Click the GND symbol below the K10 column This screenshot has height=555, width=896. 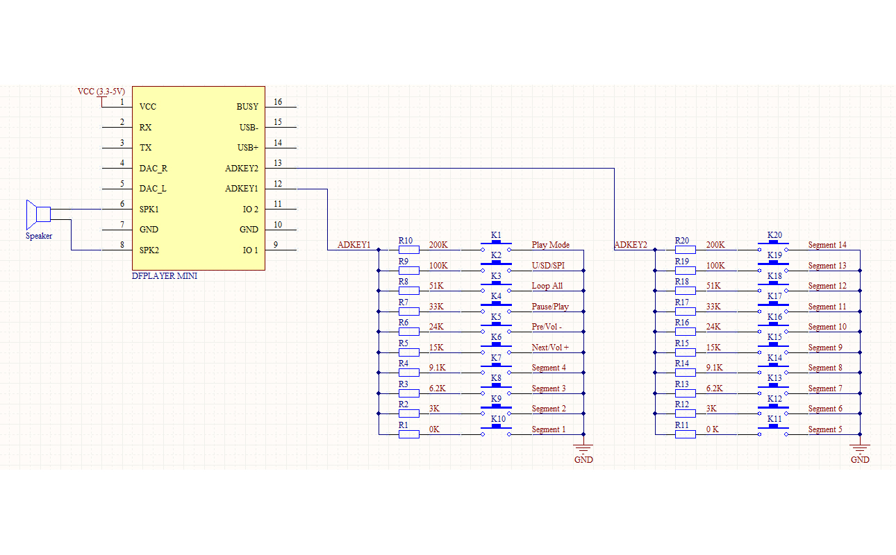tap(584, 449)
